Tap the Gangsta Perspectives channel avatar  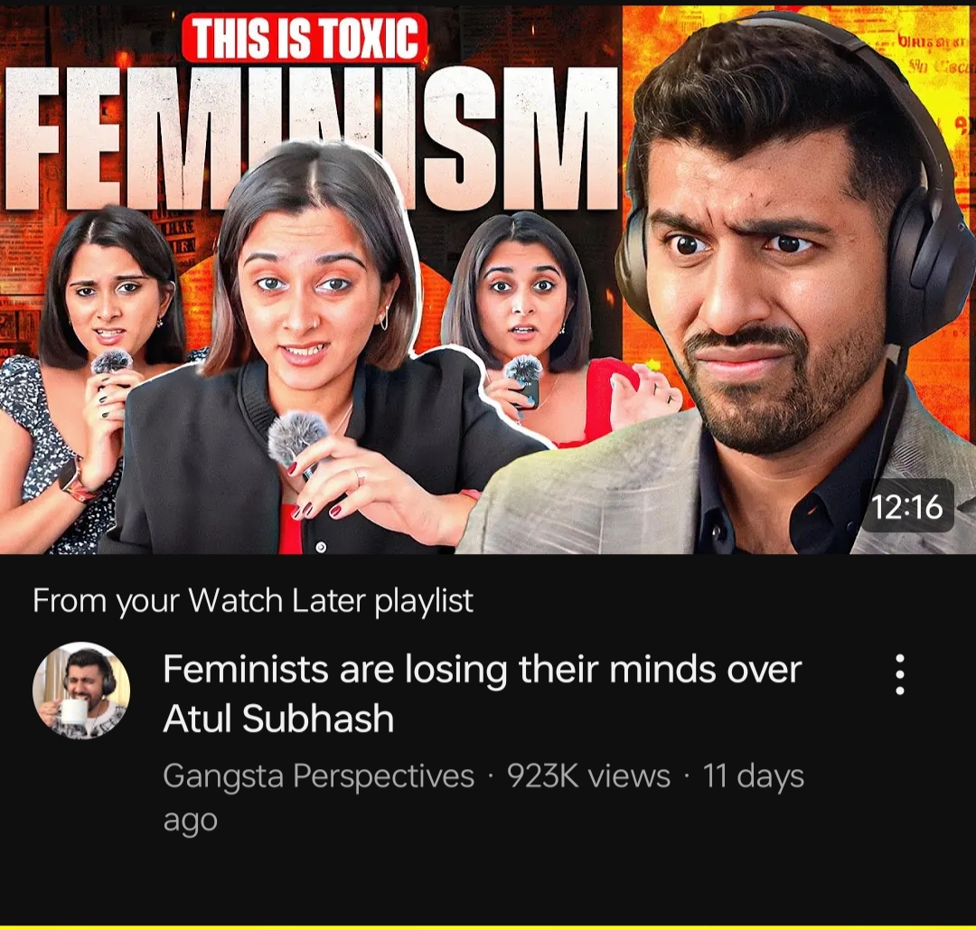pos(81,690)
